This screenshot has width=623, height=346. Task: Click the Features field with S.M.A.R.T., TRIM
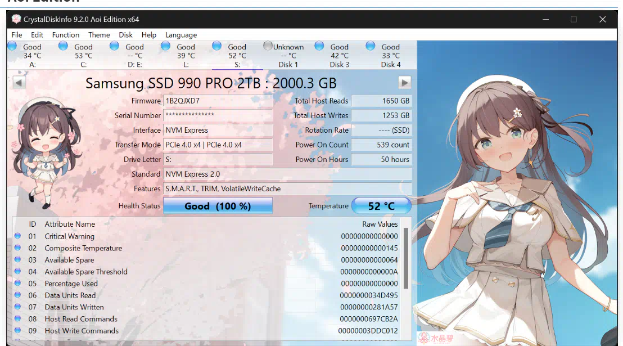[x=287, y=189]
